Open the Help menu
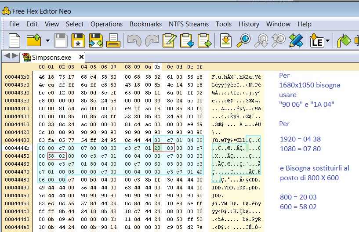Viewport: 359px width, 232px height. [304, 24]
